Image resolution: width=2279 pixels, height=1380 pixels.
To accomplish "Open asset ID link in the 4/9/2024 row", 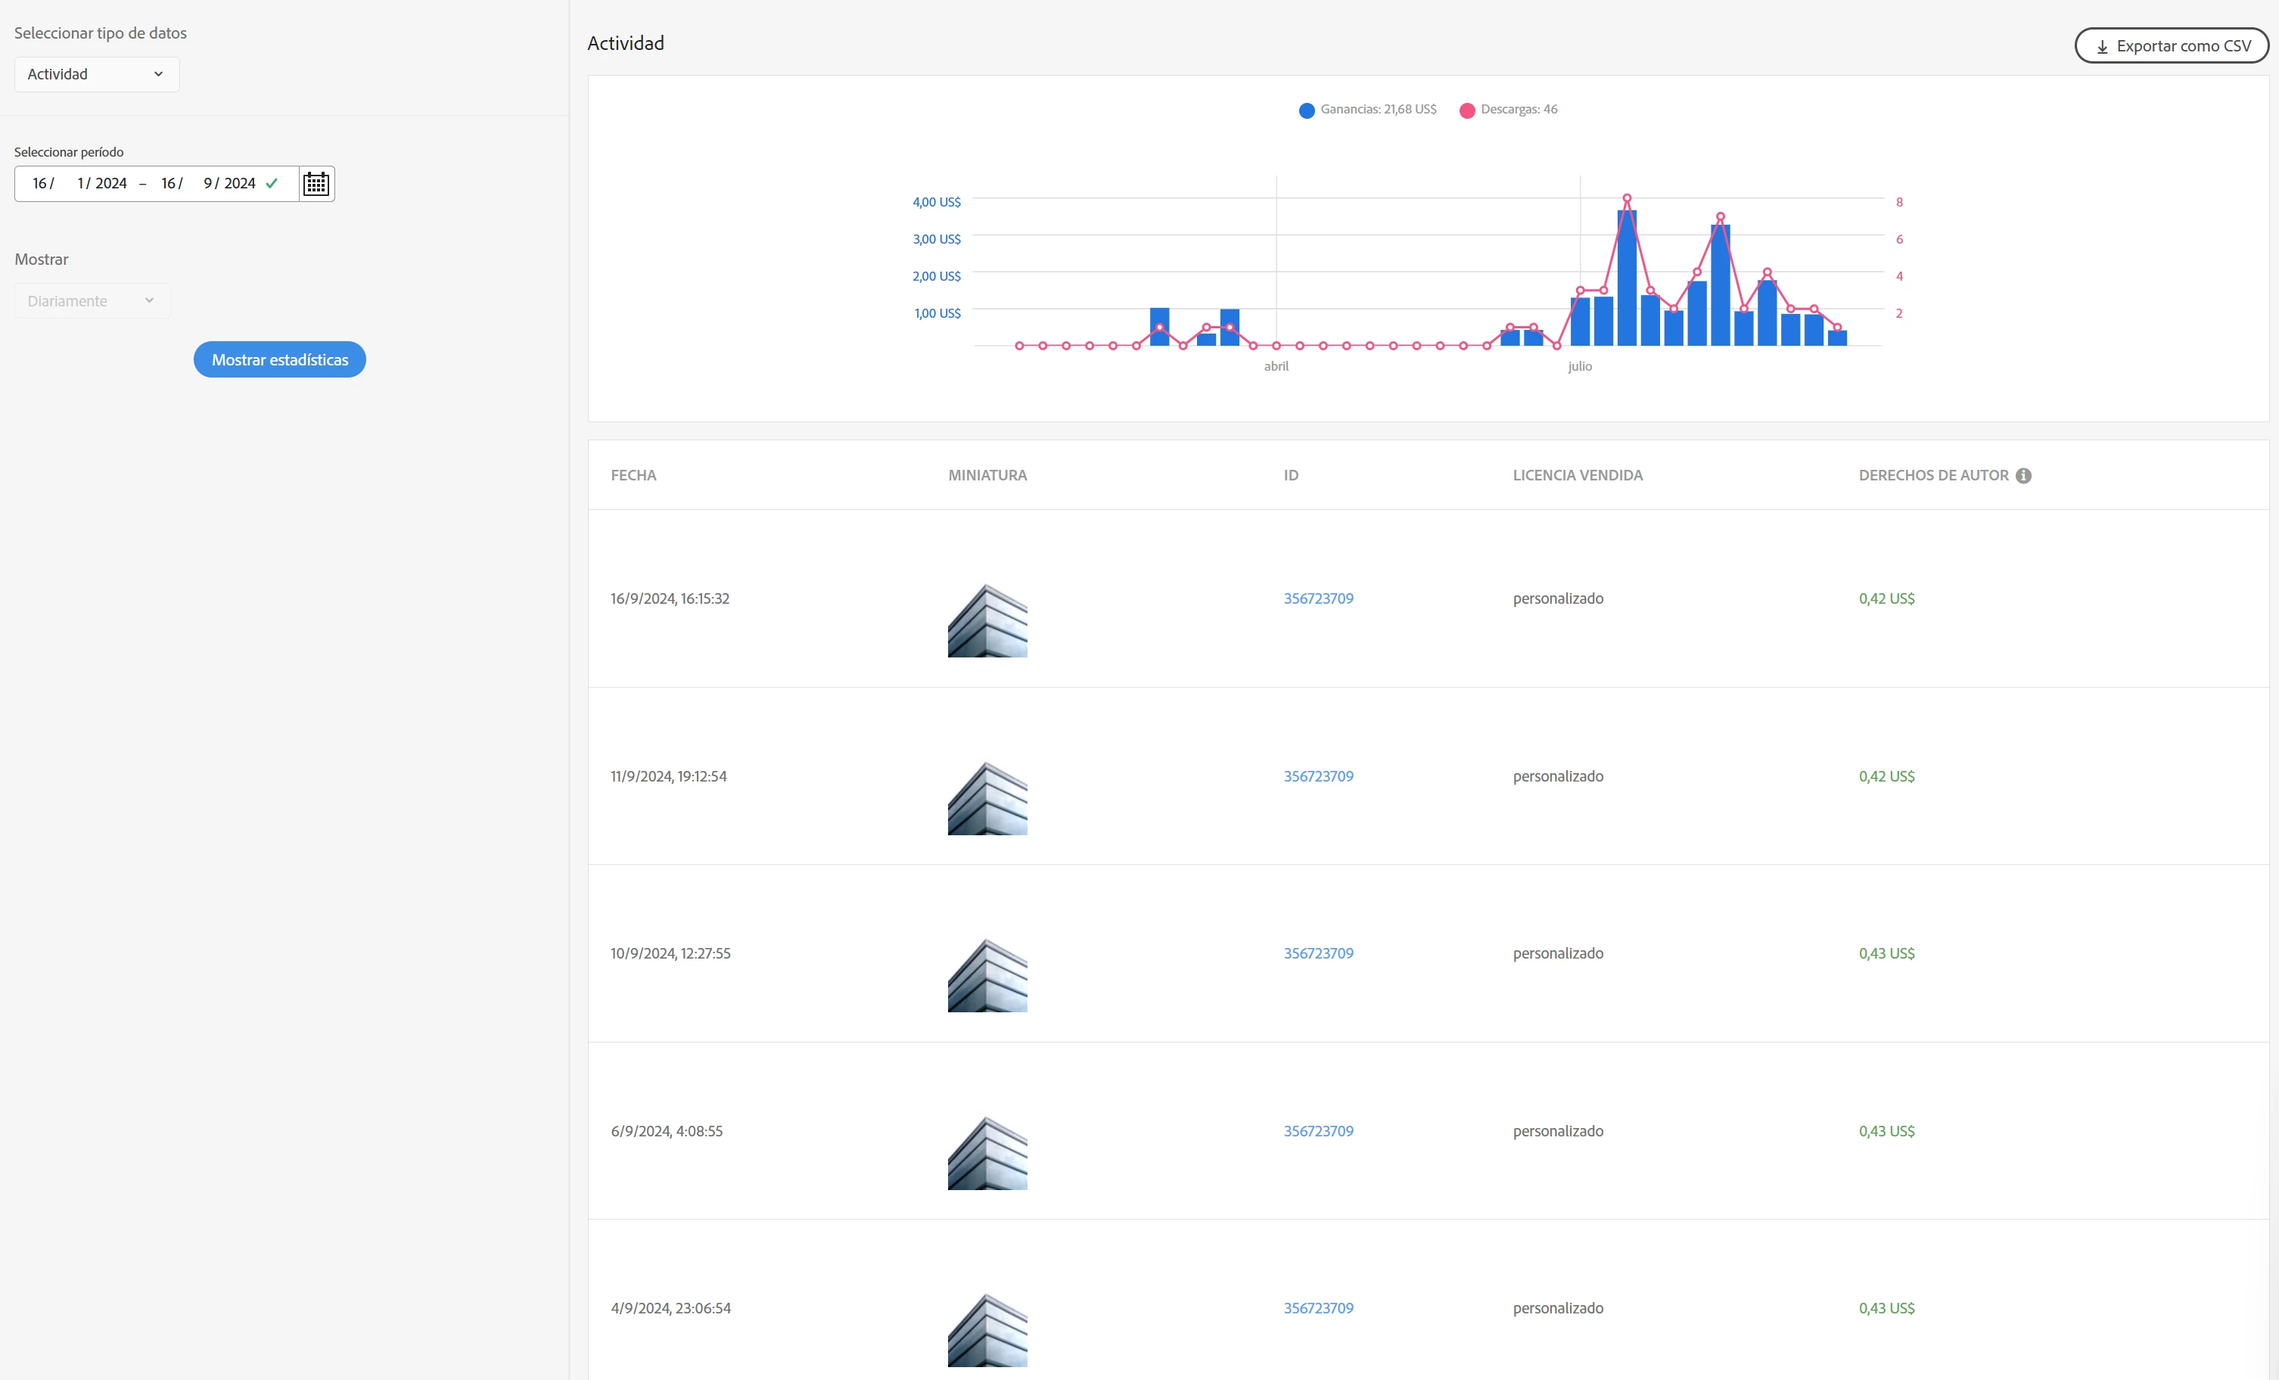I will click(1317, 1308).
